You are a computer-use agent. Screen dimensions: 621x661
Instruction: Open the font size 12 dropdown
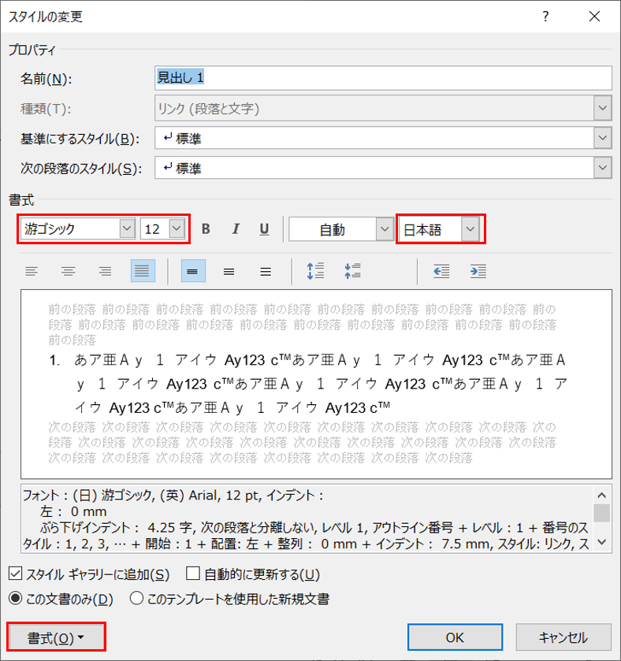coord(177,229)
